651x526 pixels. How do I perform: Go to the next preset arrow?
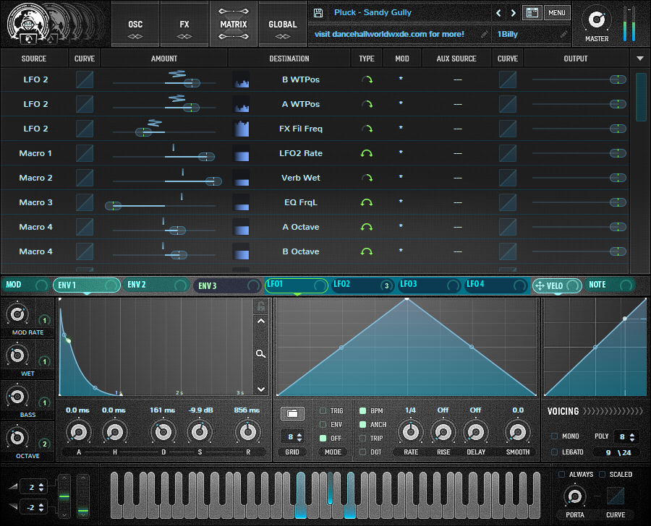tap(514, 13)
